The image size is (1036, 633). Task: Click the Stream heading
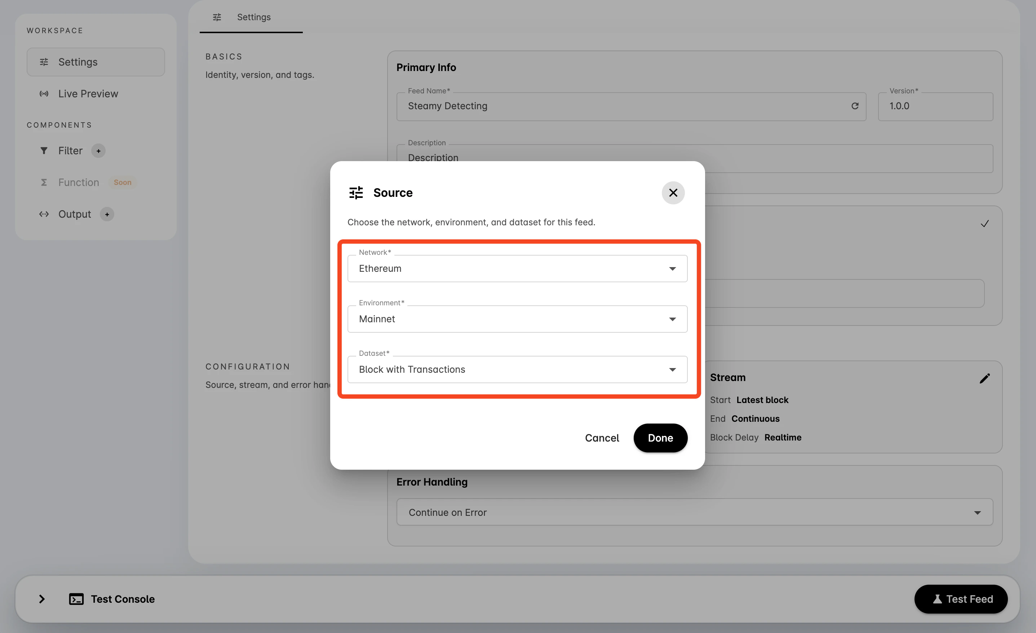point(727,377)
